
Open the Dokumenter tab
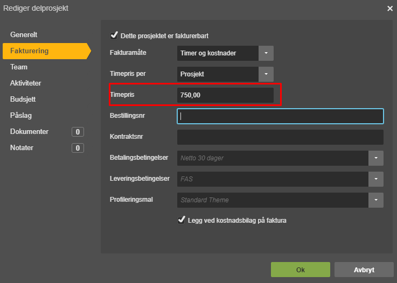click(x=30, y=132)
